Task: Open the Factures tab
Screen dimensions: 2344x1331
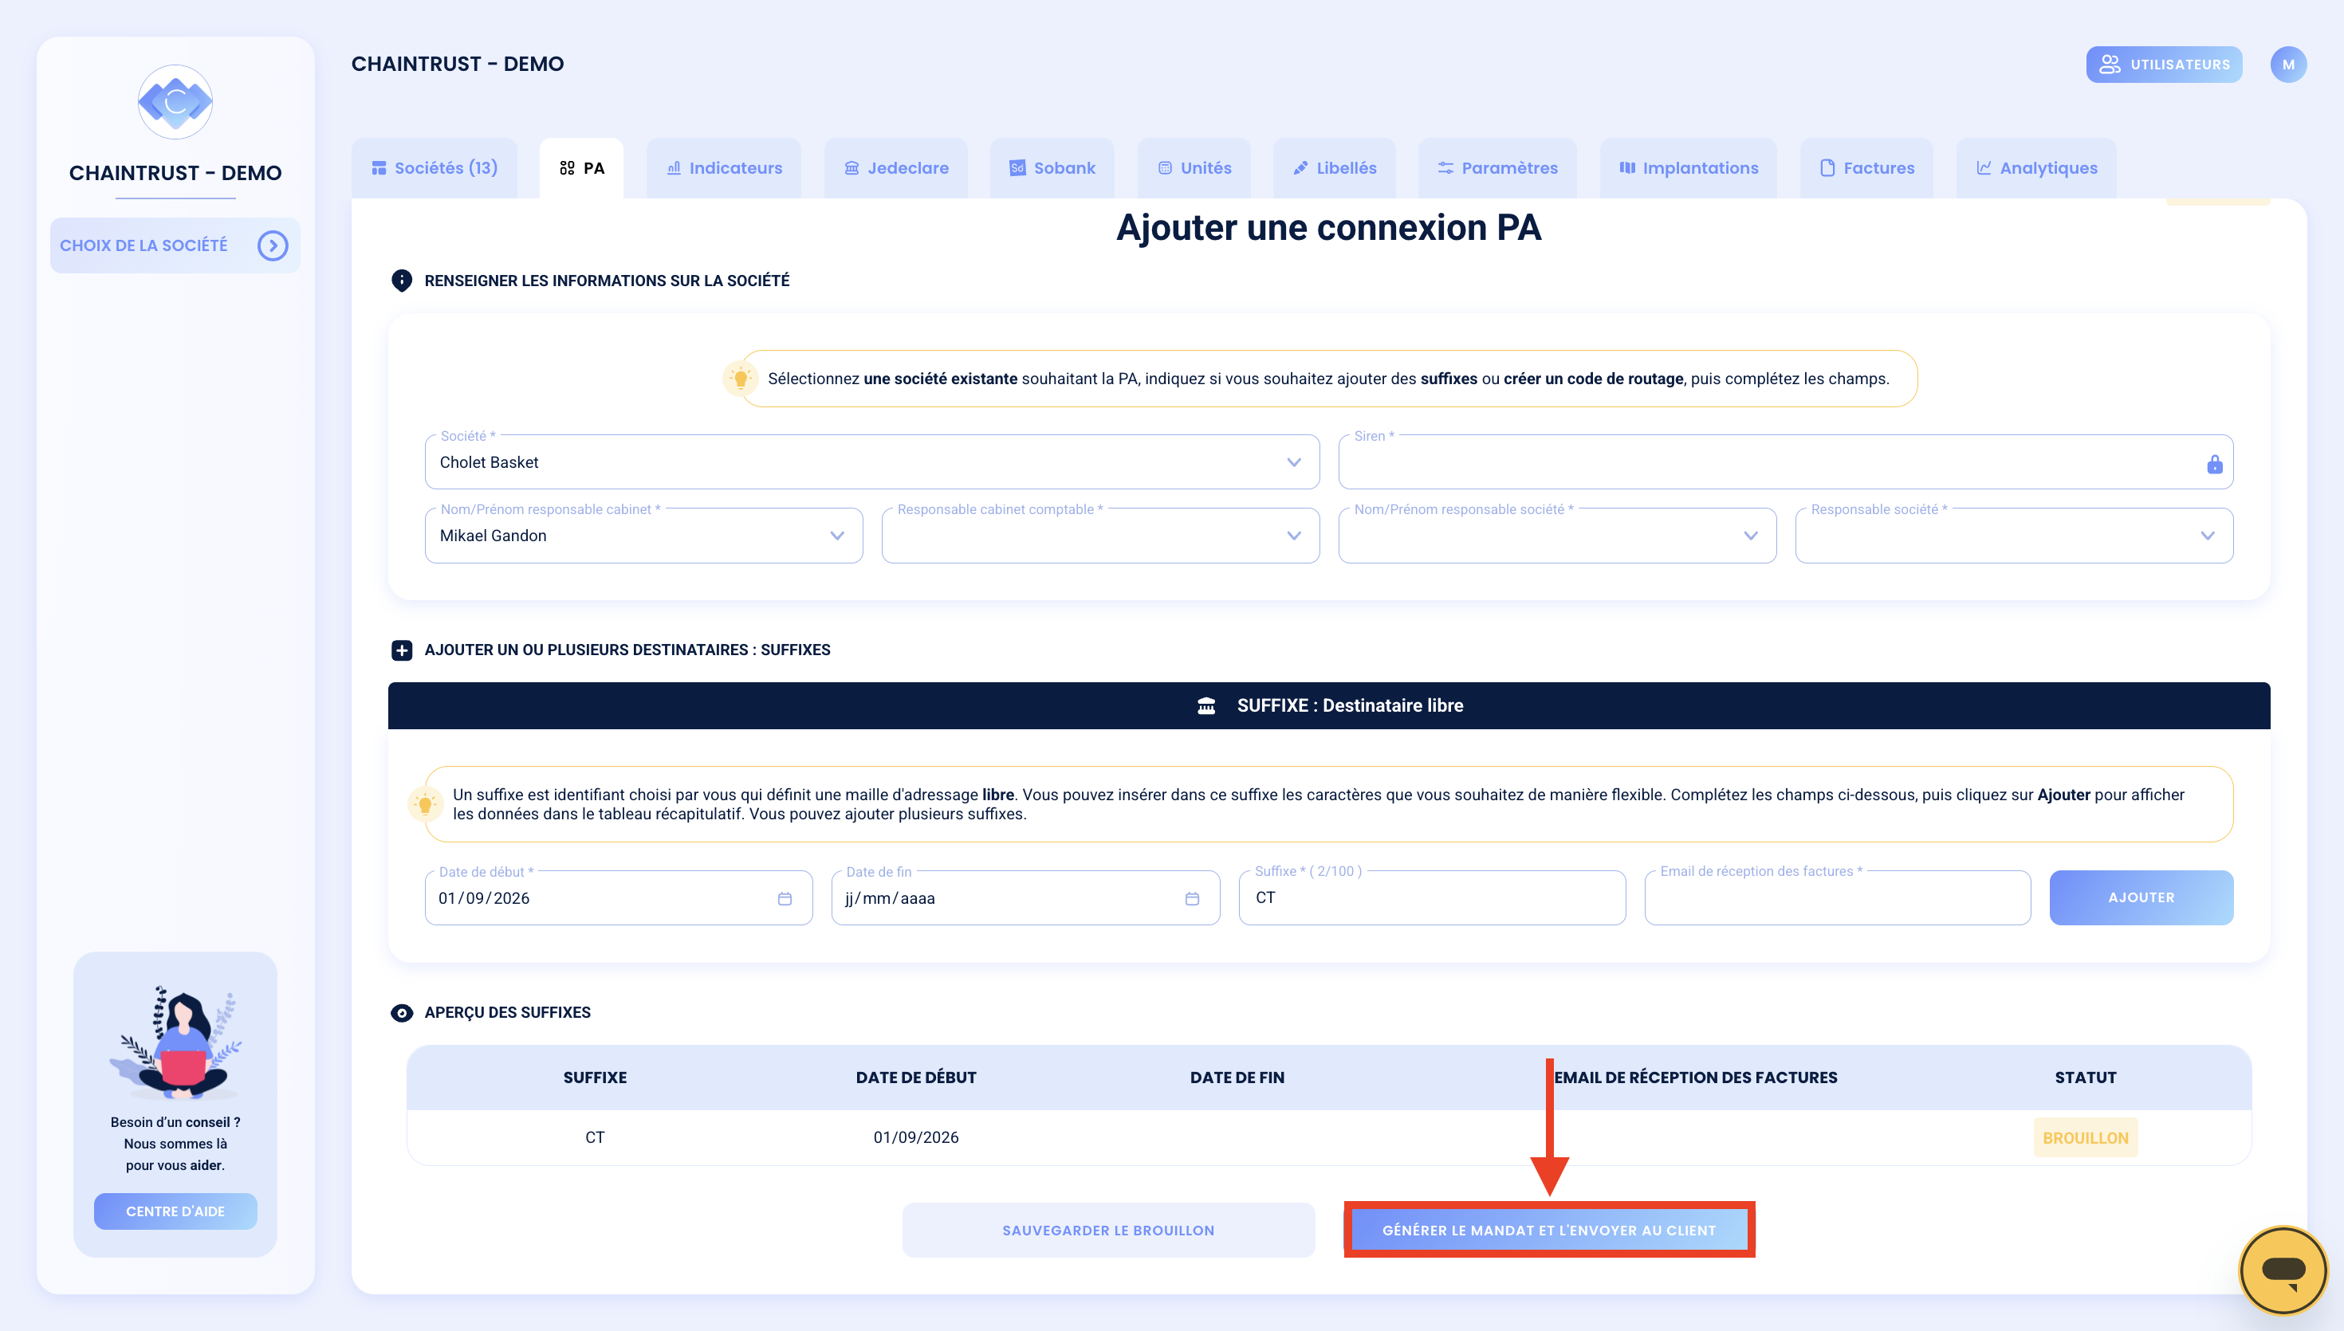Action: coord(1866,168)
